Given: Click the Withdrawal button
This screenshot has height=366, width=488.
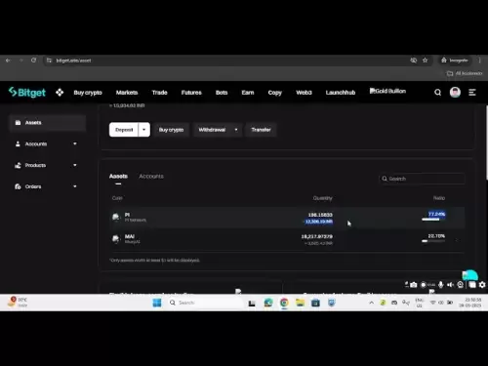Looking at the screenshot, I should 212,130.
